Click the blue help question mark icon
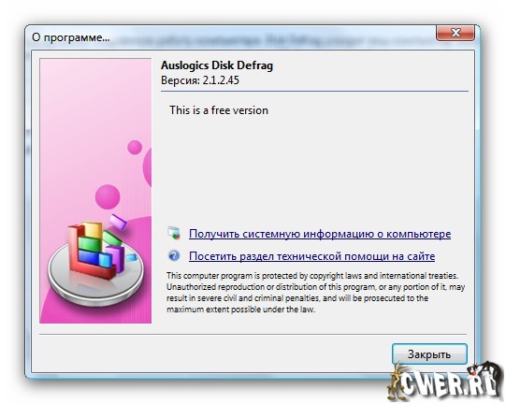Screen dimensions: 506x404 [174, 256]
